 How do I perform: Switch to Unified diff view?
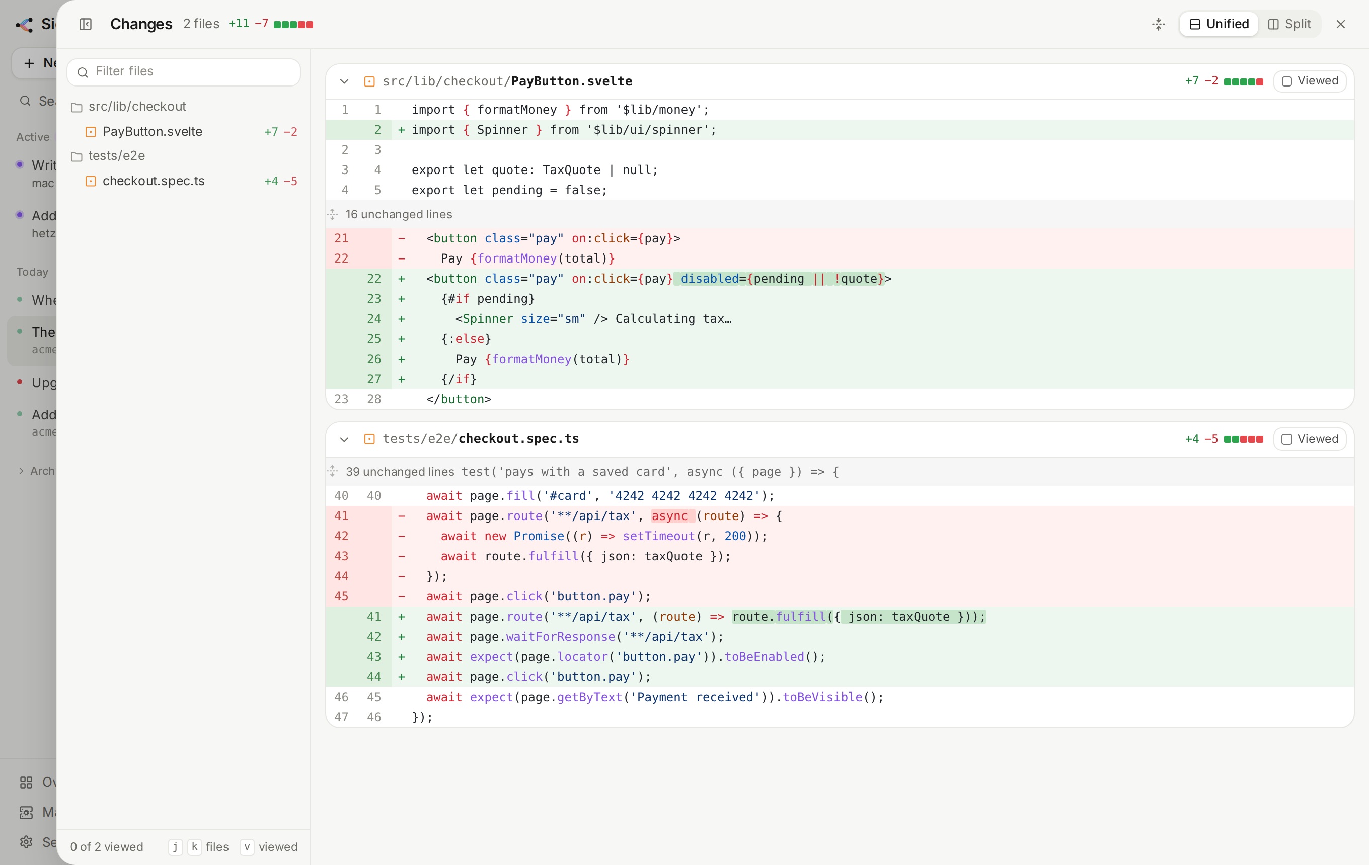pyautogui.click(x=1219, y=24)
